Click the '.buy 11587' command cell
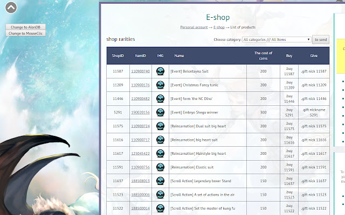 (x=289, y=71)
